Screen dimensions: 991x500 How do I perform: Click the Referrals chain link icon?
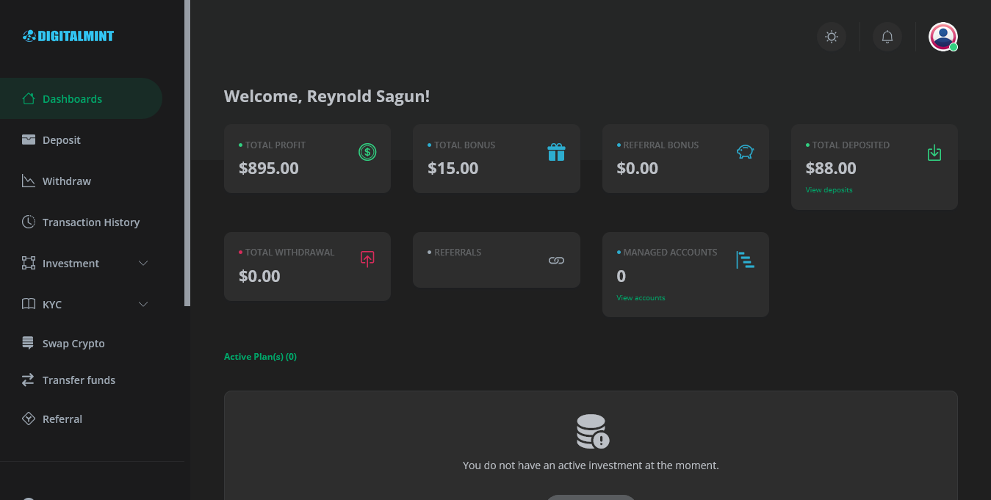tap(556, 260)
